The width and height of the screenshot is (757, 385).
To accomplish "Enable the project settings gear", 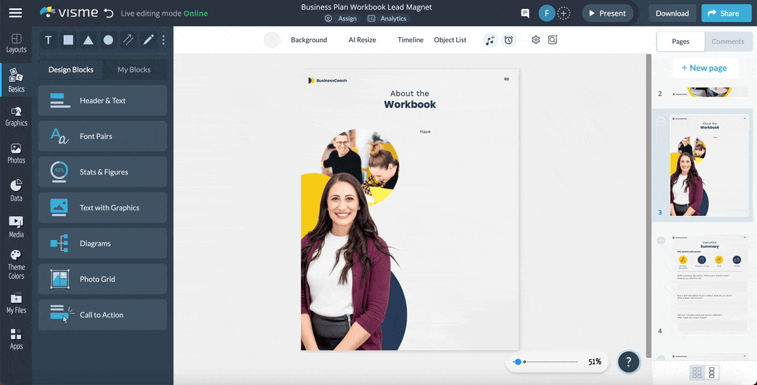I will click(x=535, y=40).
